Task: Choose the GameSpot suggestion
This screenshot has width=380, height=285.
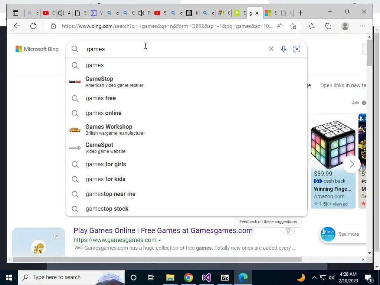Action: tap(187, 148)
